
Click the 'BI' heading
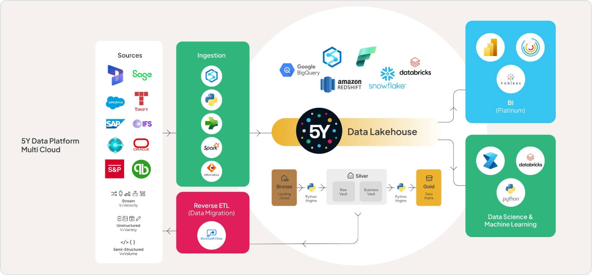point(511,103)
